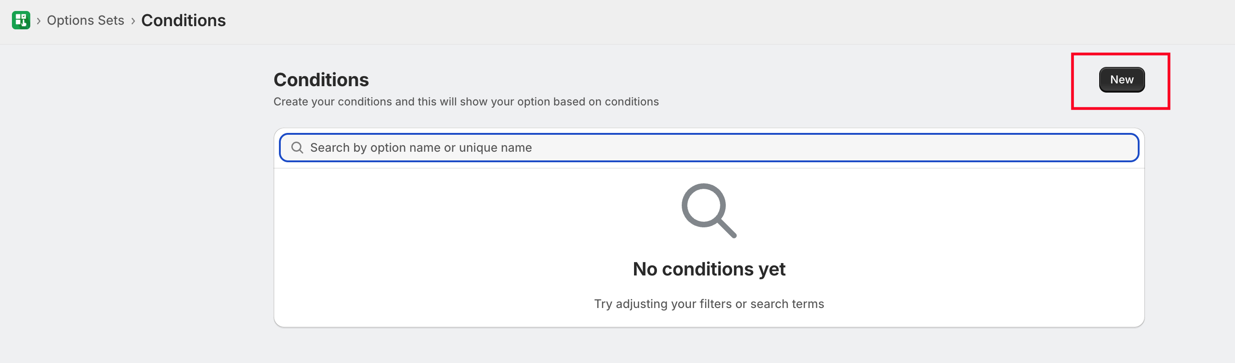Click the "Try adjusting your filters" text
Screen dimensions: 1235x363
(x=709, y=303)
